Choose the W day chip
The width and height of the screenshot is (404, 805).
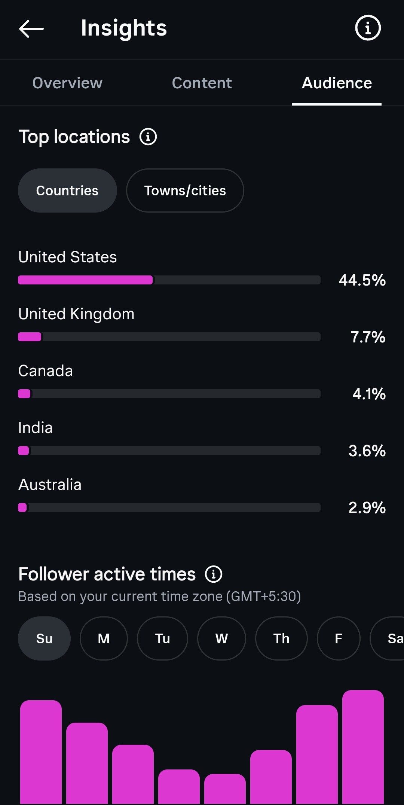pos(221,638)
